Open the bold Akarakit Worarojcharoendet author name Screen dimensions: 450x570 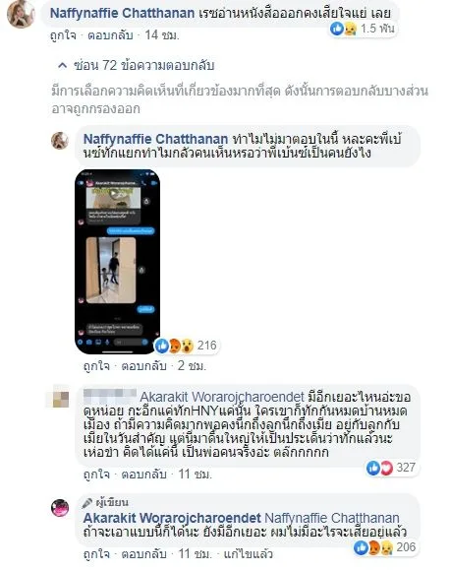[172, 518]
